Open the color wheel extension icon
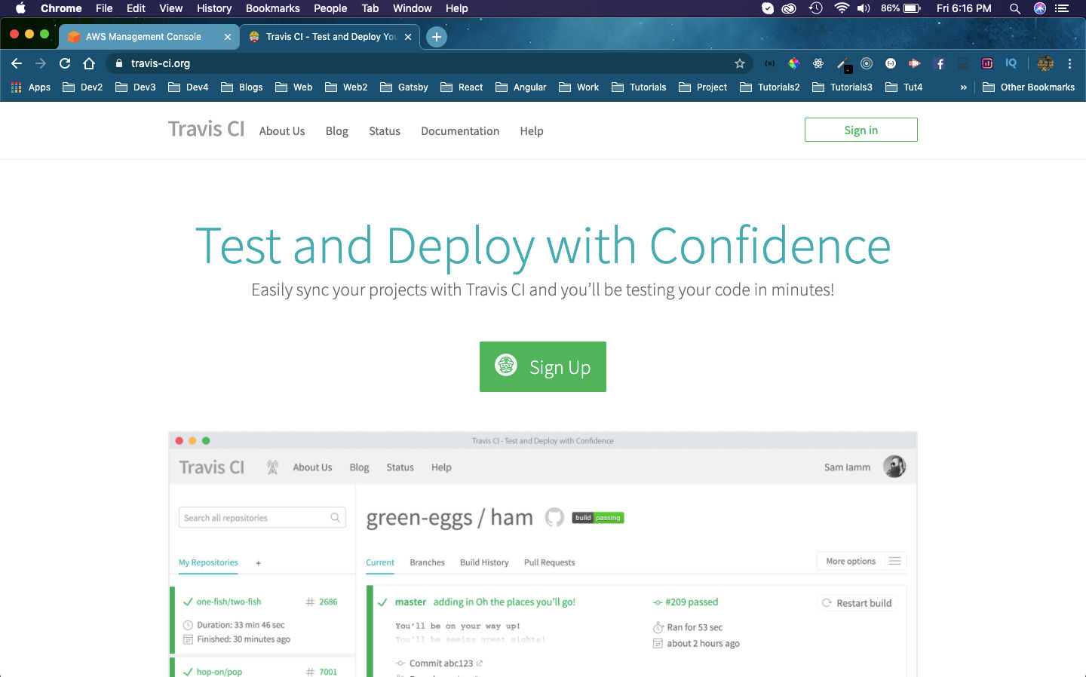This screenshot has height=677, width=1086. pyautogui.click(x=794, y=63)
